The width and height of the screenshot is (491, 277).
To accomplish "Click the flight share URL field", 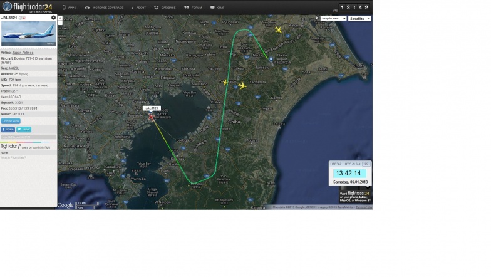I will 28,137.
